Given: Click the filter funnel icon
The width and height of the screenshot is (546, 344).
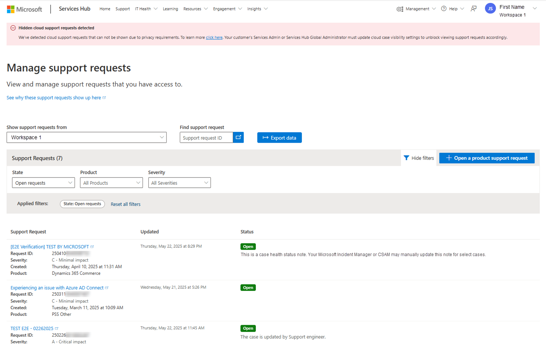Looking at the screenshot, I should [406, 158].
